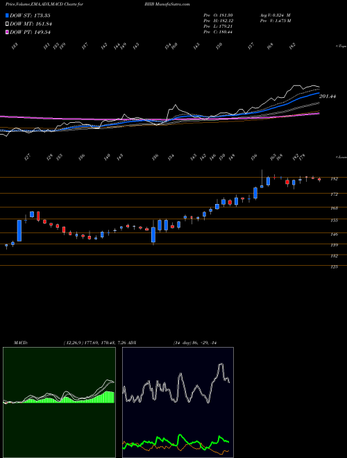The width and height of the screenshot is (347, 458).
Task: Click the 'Price,Volume,EMA,ADX,MACD Charts for' heading
Action: (x=44, y=4)
